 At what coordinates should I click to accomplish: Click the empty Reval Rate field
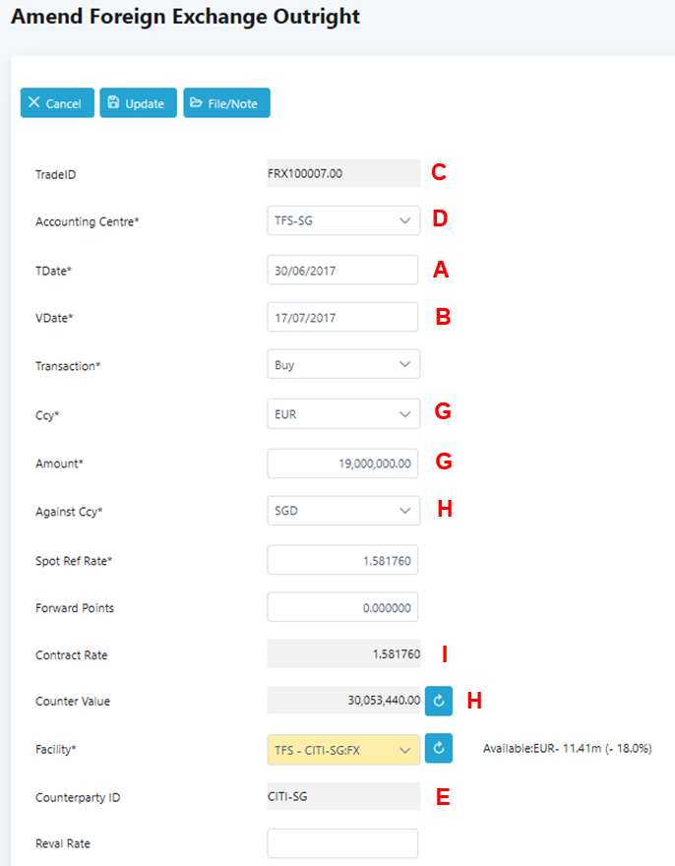point(342,843)
